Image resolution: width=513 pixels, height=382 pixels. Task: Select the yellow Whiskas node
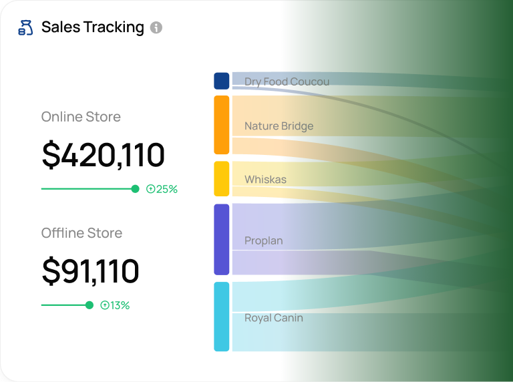click(x=222, y=178)
